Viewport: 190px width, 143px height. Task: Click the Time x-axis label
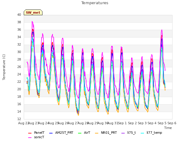tap(168, 128)
